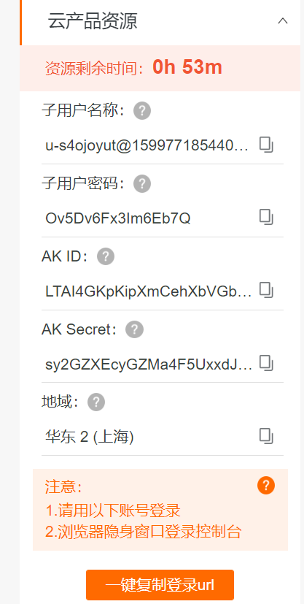The image size is (304, 604).
Task: Collapse the 云产品资源 panel chevron
Action: pos(283,20)
